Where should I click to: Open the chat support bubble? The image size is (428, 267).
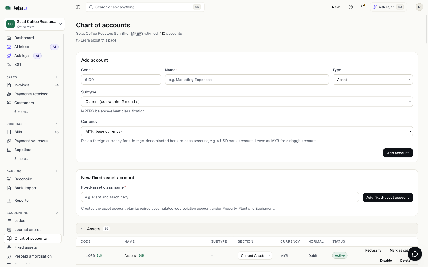[x=415, y=254]
